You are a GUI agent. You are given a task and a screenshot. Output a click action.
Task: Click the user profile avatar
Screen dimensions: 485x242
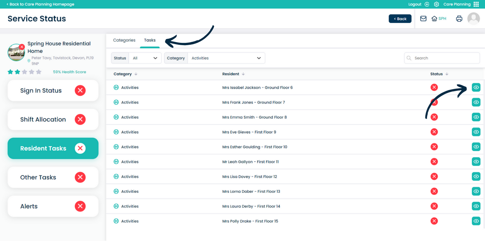[x=473, y=19]
